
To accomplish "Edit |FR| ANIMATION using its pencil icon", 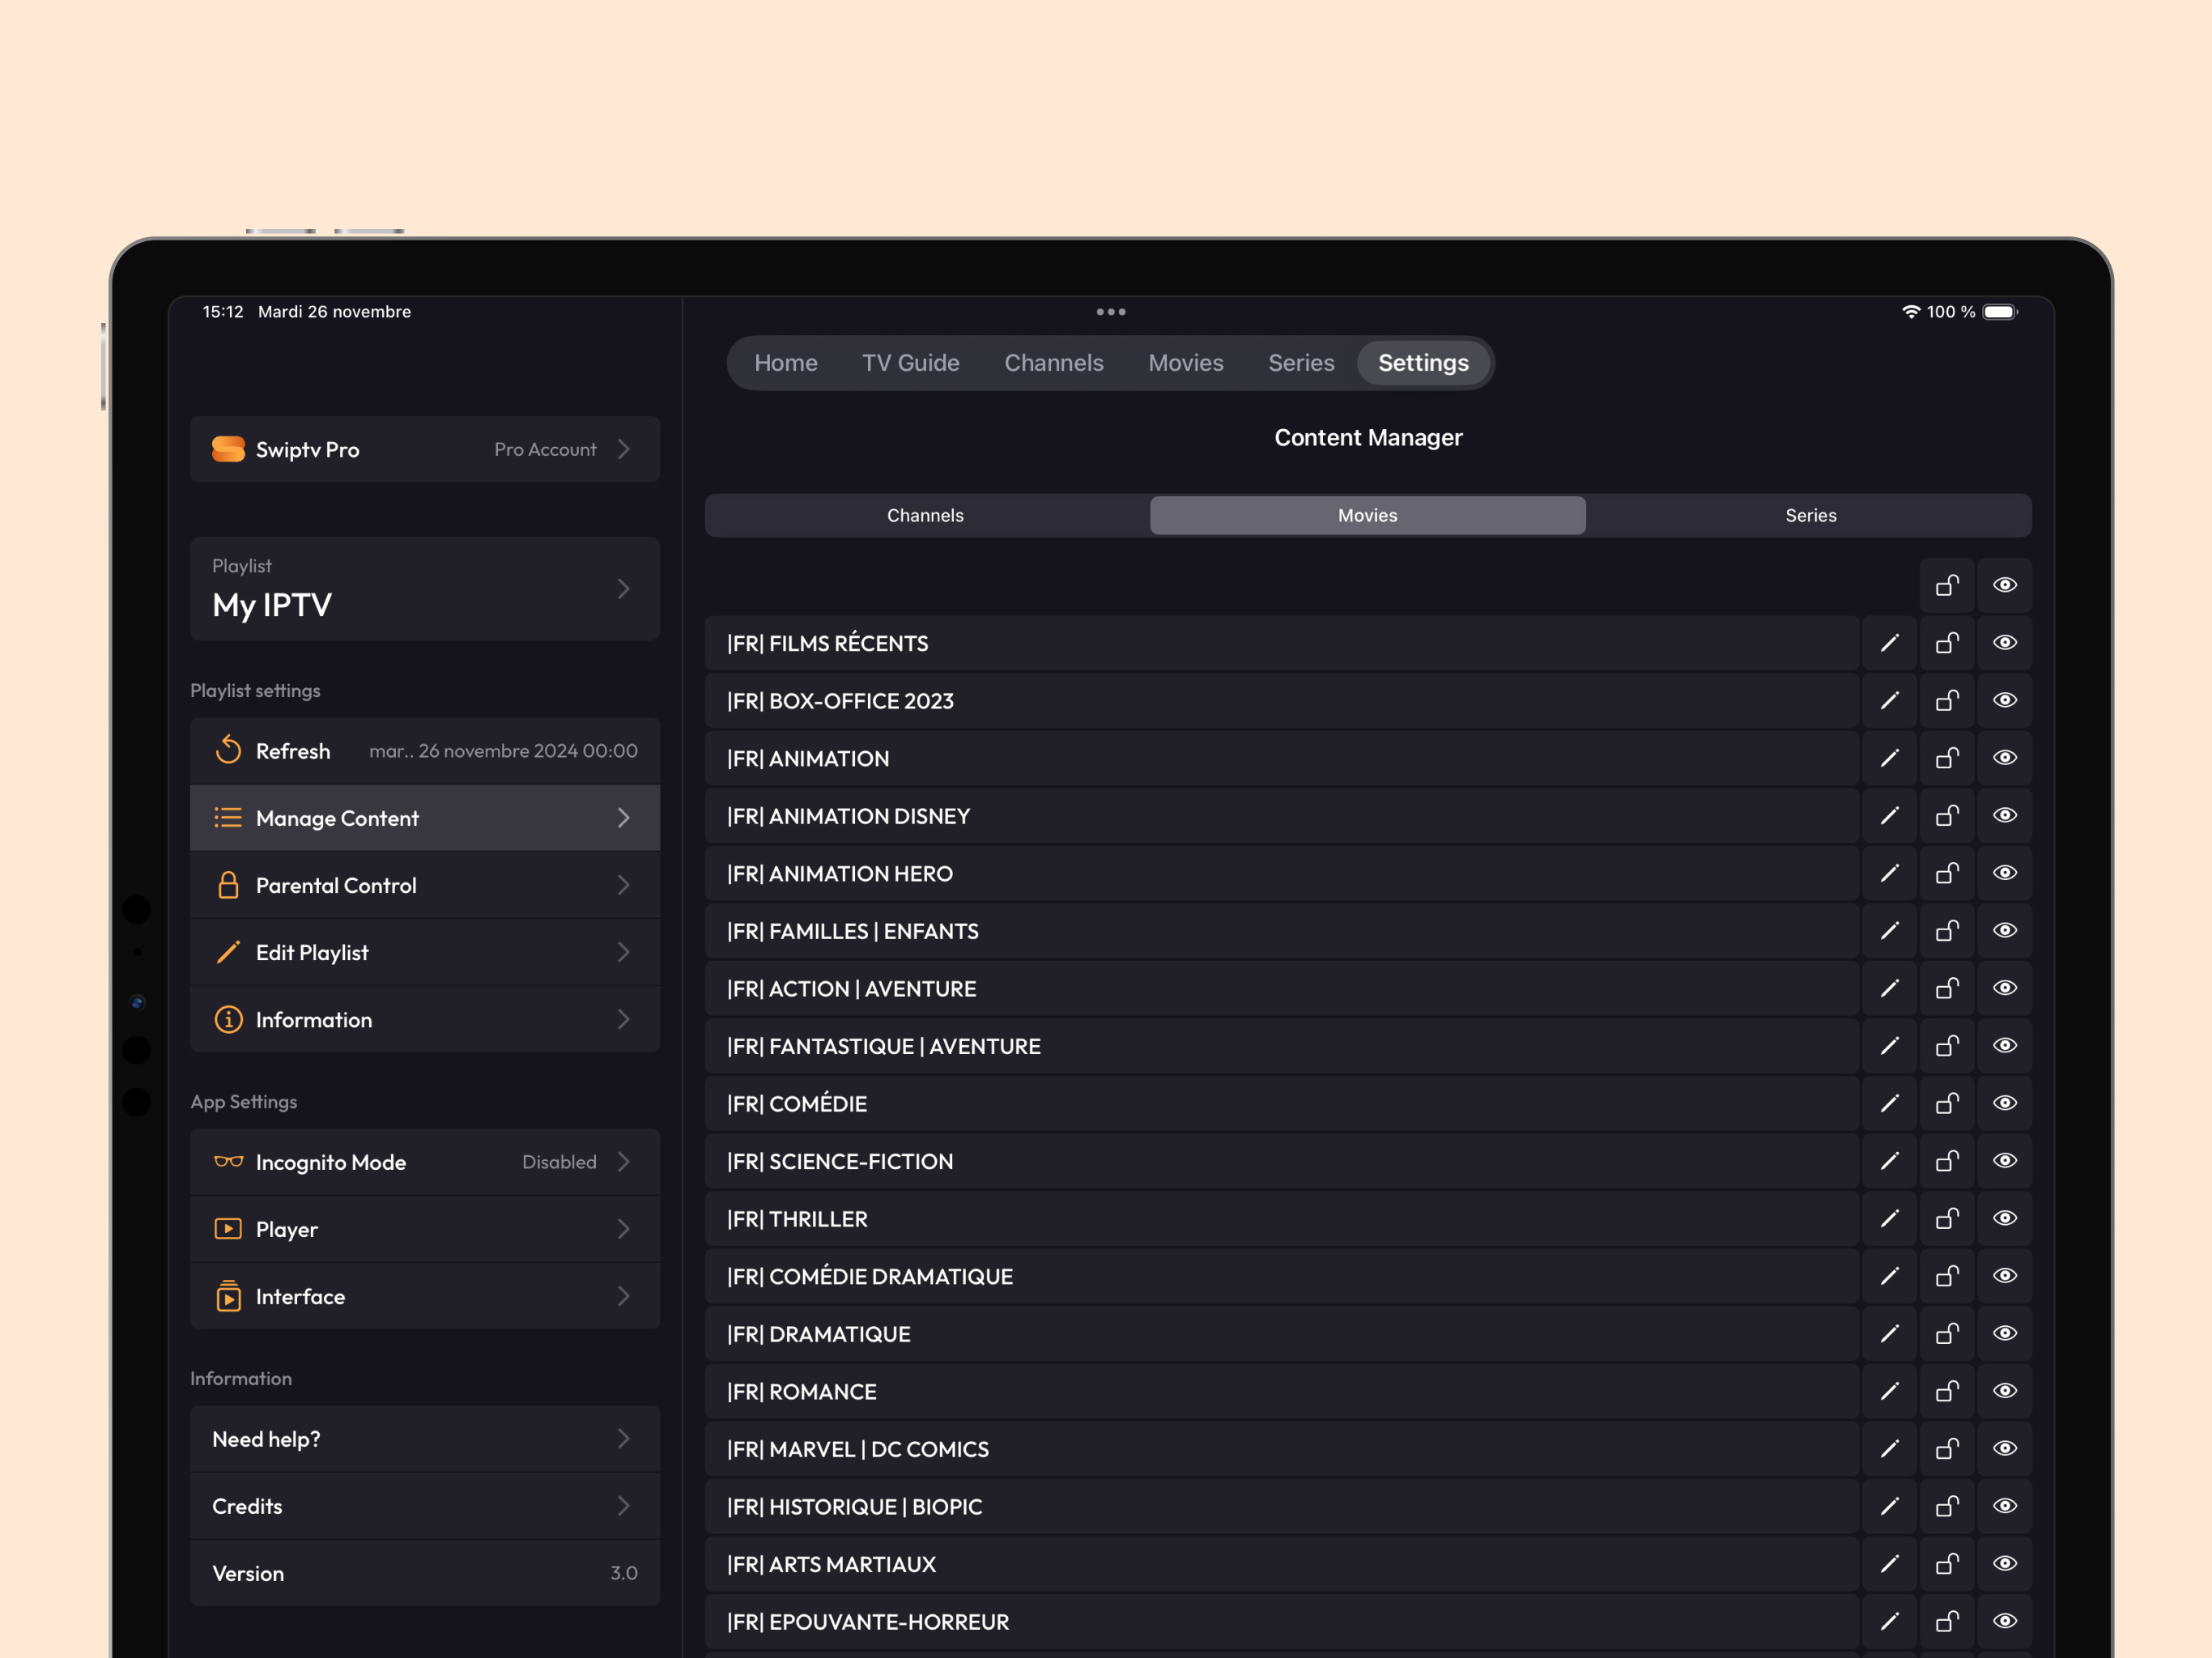I will (x=1889, y=758).
